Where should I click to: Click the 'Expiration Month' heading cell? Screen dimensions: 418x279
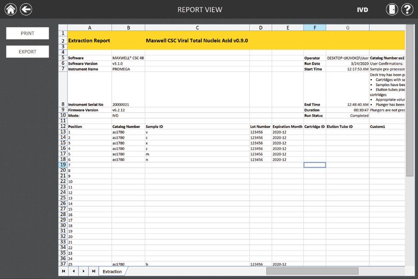287,127
